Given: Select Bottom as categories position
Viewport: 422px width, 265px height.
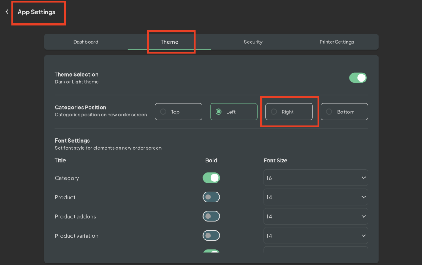Looking at the screenshot, I should [x=344, y=111].
